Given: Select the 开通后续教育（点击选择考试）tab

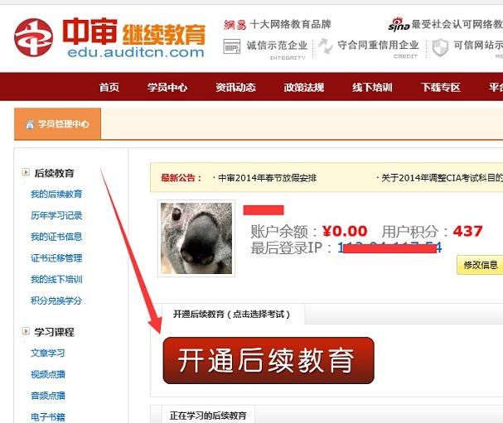Looking at the screenshot, I should point(232,314).
